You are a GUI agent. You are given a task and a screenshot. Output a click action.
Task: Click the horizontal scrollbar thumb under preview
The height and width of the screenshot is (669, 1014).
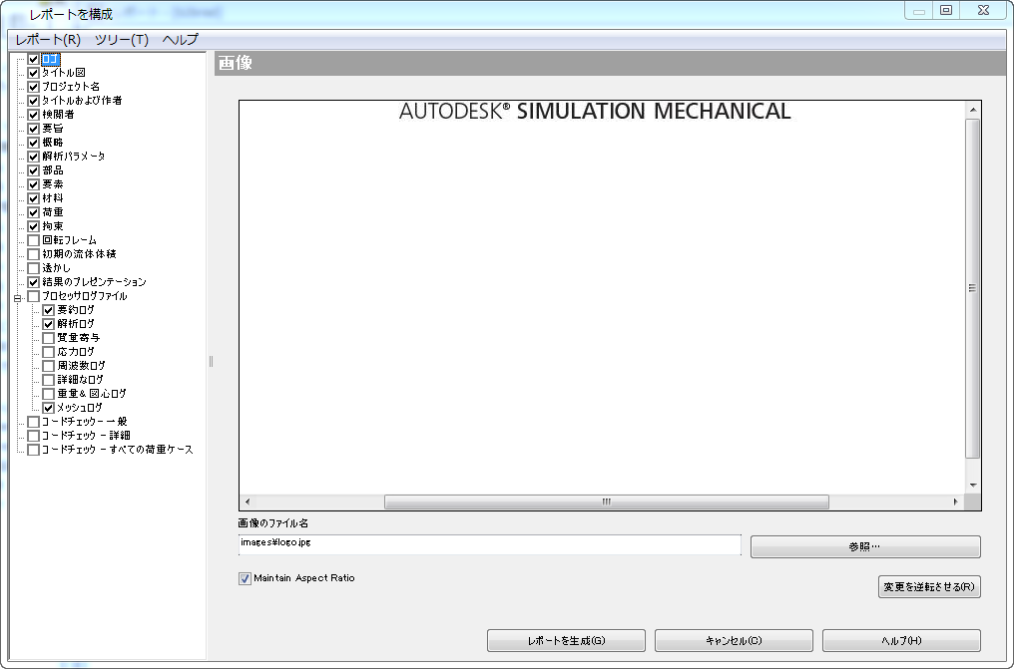[x=607, y=502]
